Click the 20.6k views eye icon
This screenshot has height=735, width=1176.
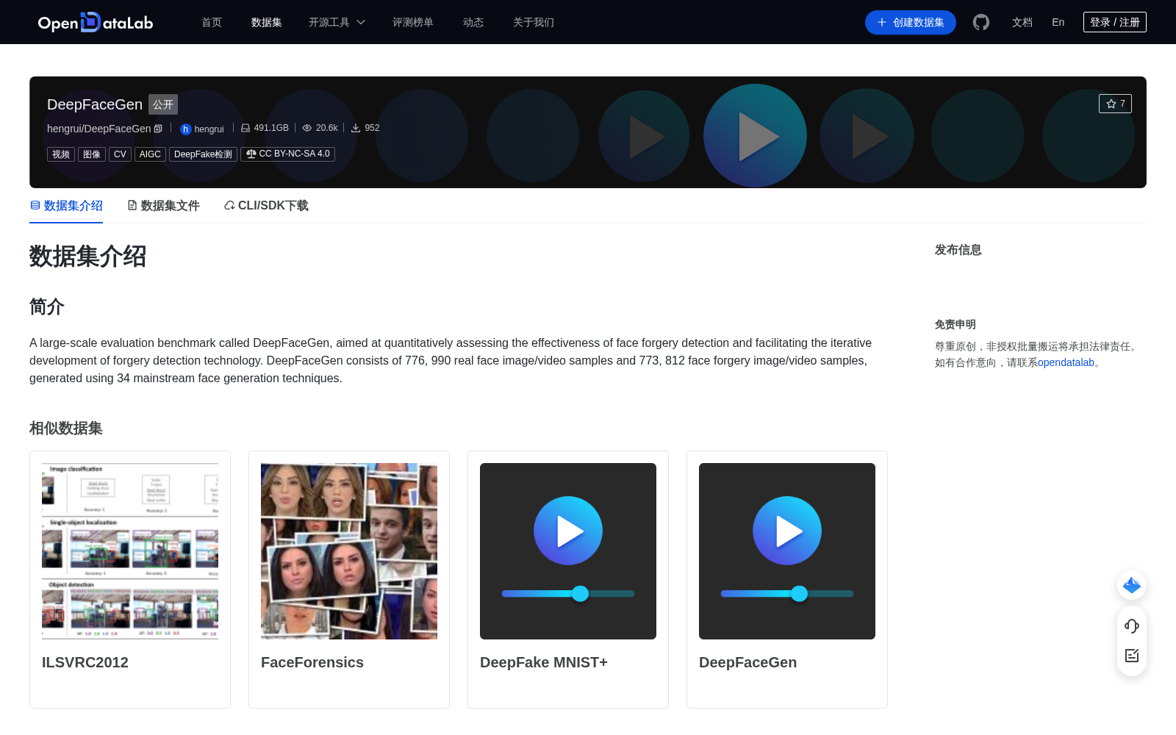point(307,128)
